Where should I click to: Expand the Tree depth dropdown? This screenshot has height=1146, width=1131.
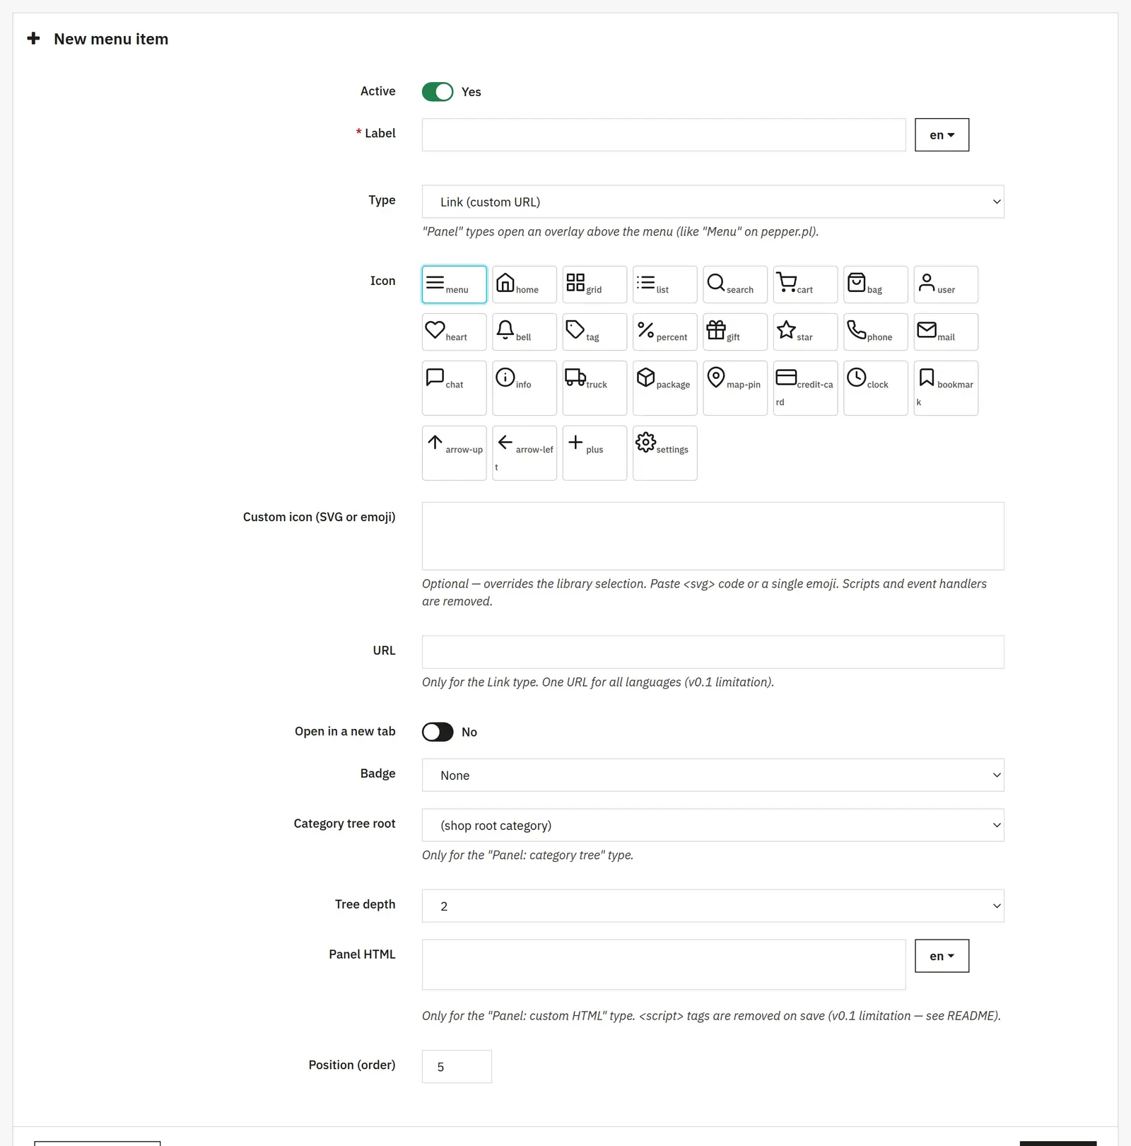tap(713, 906)
